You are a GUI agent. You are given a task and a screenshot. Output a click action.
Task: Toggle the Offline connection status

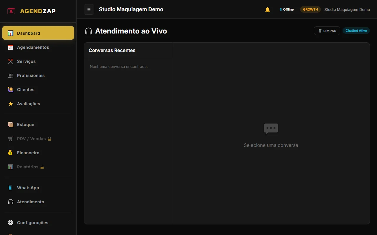pyautogui.click(x=287, y=9)
